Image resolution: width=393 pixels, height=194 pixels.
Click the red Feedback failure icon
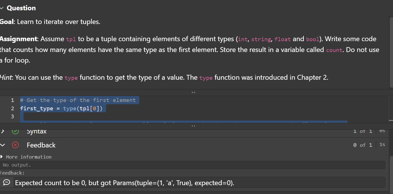pyautogui.click(x=15, y=145)
